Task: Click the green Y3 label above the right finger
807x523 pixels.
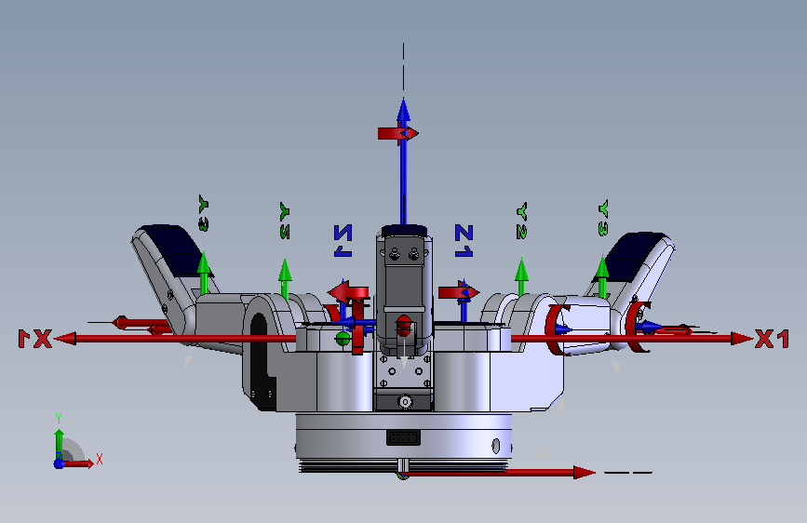Action: tap(603, 219)
